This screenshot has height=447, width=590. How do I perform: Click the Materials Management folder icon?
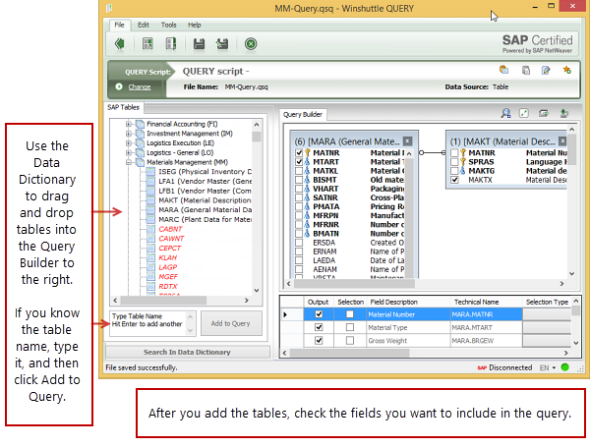pos(140,162)
